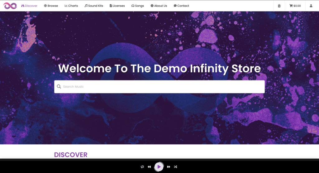
Task: Open the Charts page
Action: [x=71, y=6]
